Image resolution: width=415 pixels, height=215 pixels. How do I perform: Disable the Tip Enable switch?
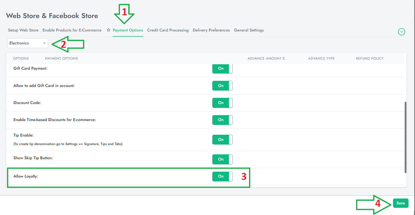pyautogui.click(x=222, y=140)
